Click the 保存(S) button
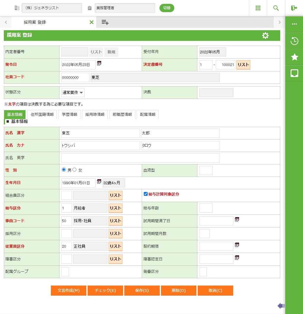The height and width of the screenshot is (314, 303). click(142, 291)
